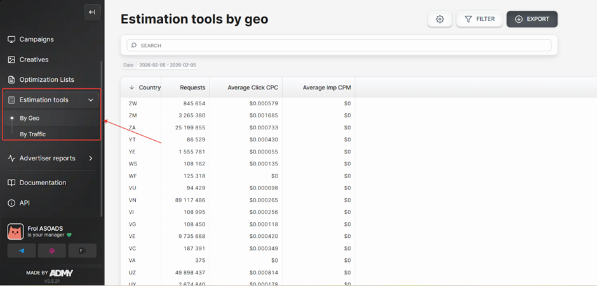
Task: Click the FILTER button
Action: [480, 19]
